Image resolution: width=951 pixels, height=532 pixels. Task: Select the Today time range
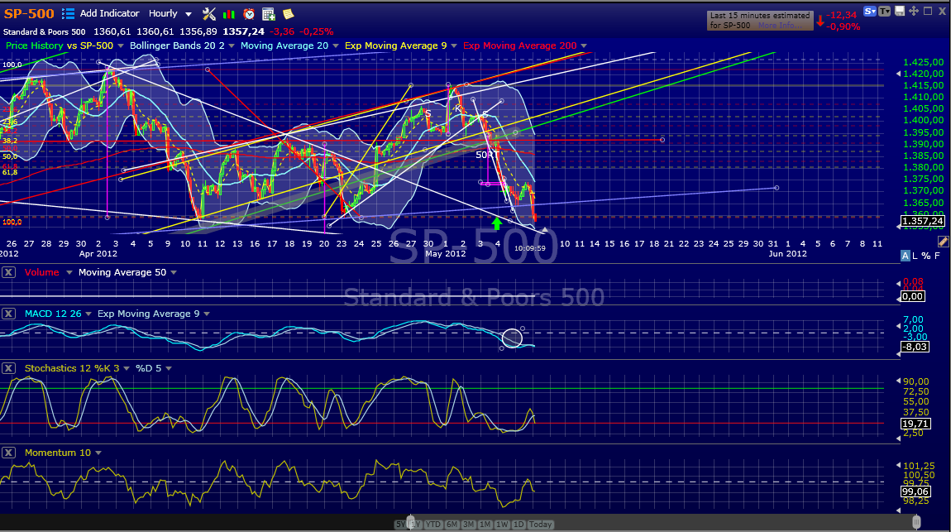(540, 524)
